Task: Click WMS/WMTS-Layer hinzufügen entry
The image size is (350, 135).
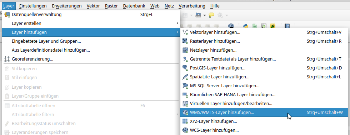Action: 264,113
